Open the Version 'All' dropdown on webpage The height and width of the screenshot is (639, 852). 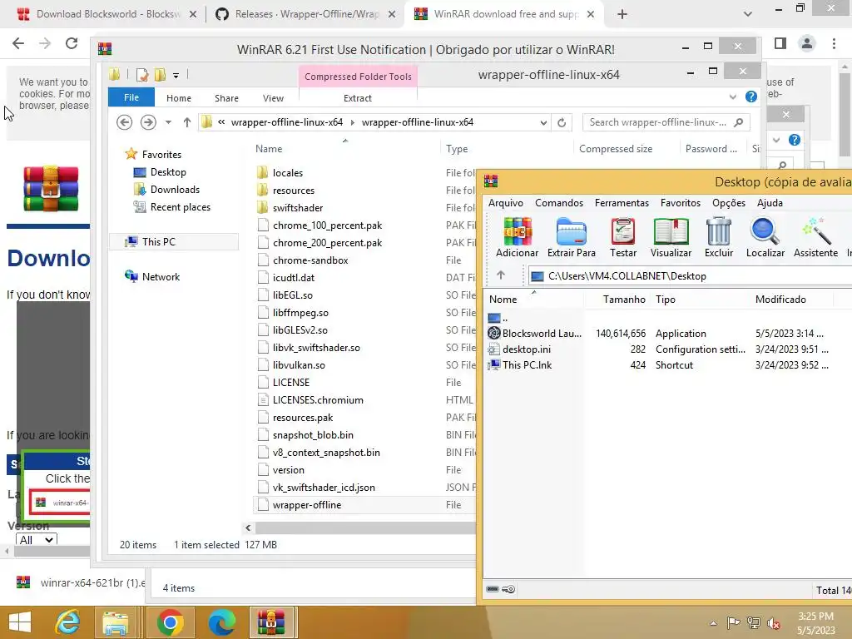click(37, 539)
